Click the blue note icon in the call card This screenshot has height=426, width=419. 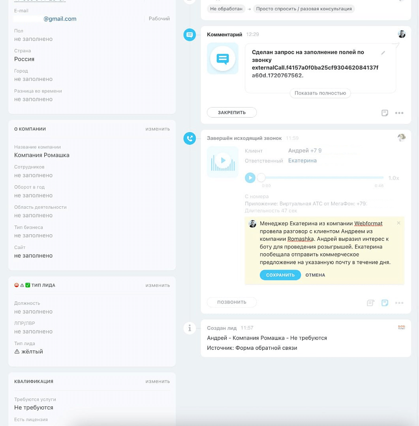pyautogui.click(x=385, y=303)
